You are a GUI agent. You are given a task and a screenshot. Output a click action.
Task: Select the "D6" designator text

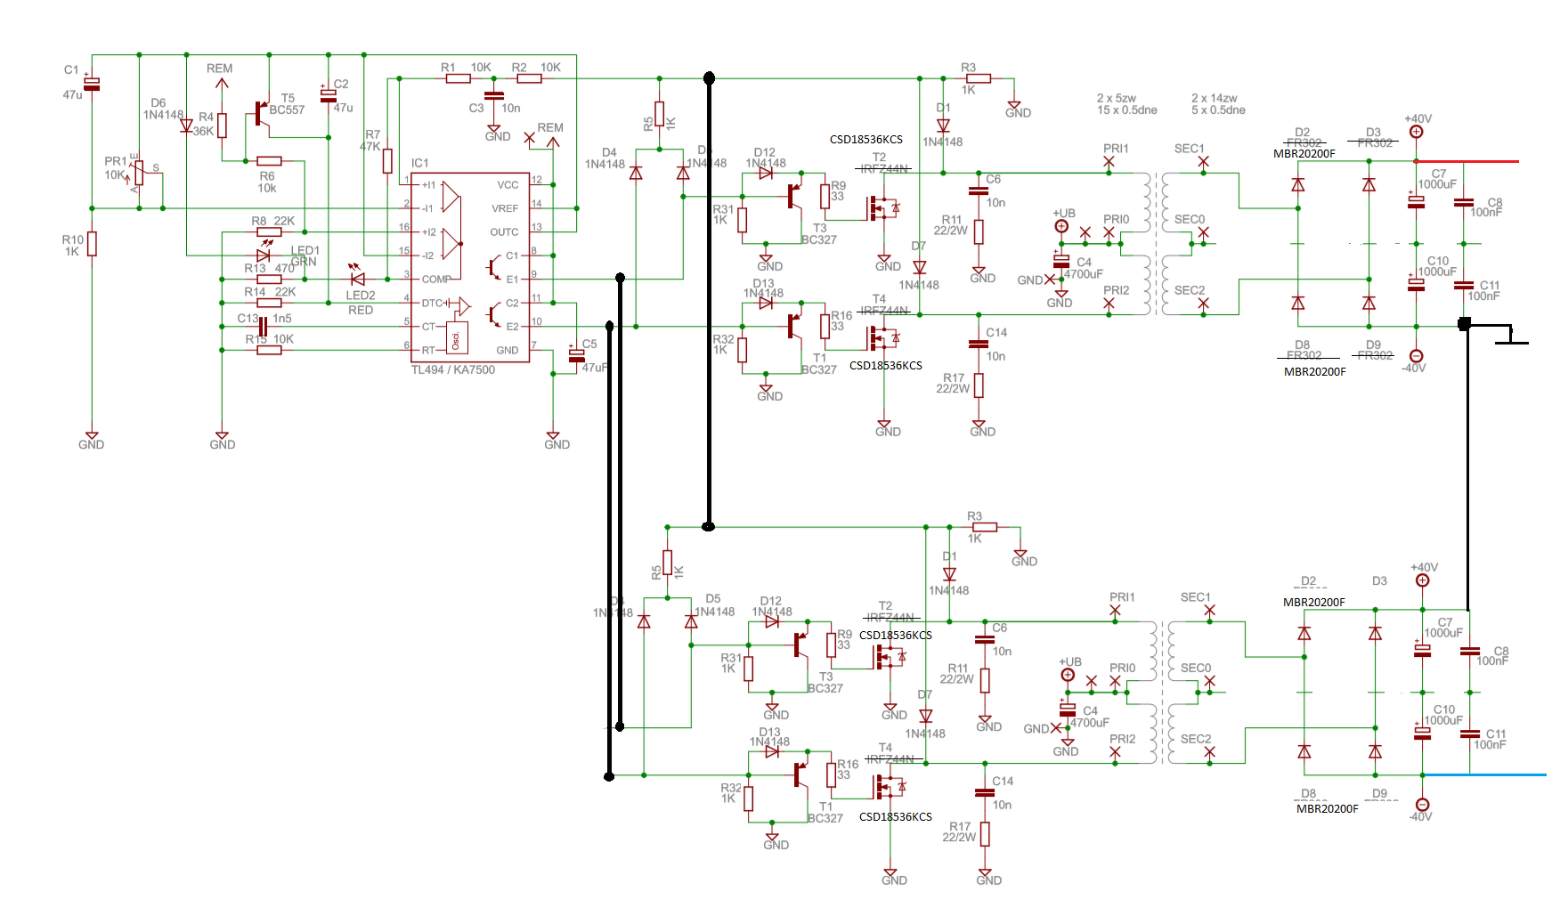158,102
